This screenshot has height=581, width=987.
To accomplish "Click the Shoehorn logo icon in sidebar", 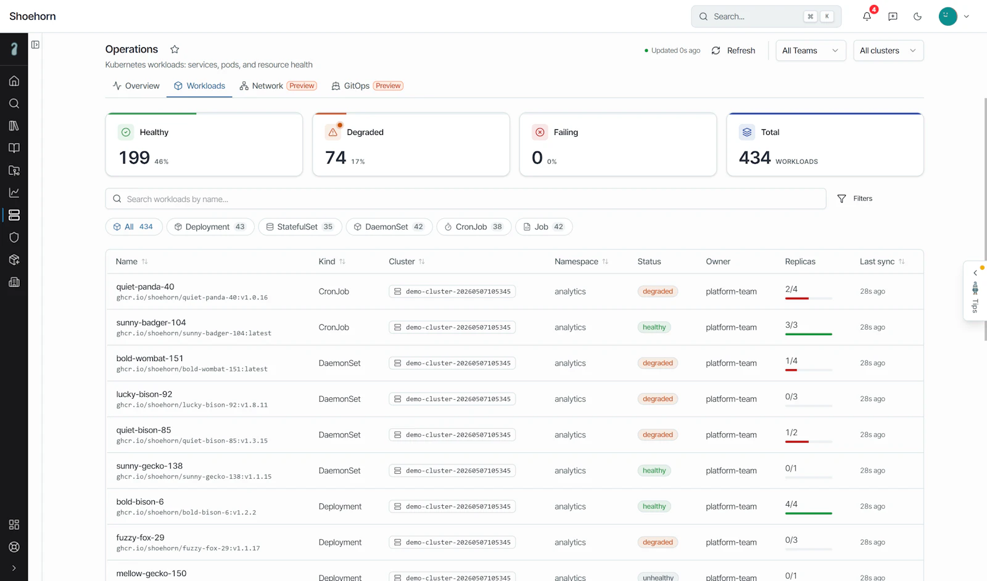I will [x=14, y=49].
